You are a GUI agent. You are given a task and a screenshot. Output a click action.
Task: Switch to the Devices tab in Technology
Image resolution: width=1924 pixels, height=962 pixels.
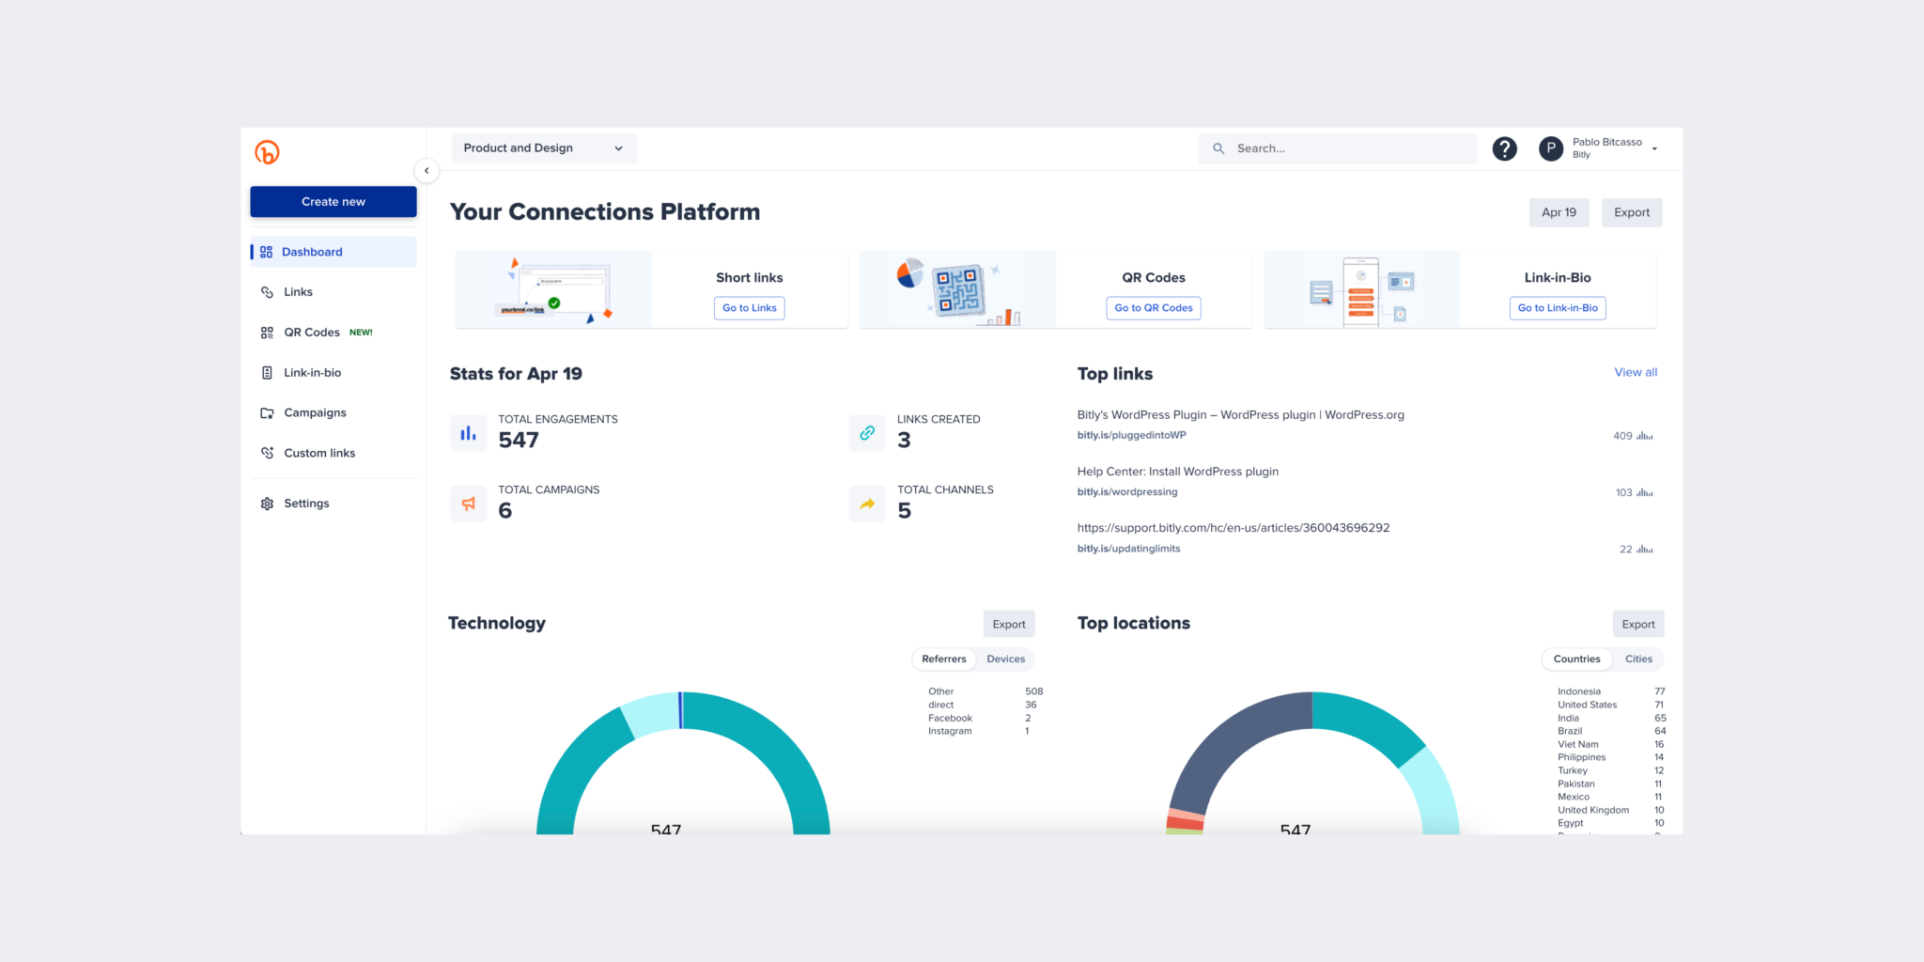(x=1005, y=659)
